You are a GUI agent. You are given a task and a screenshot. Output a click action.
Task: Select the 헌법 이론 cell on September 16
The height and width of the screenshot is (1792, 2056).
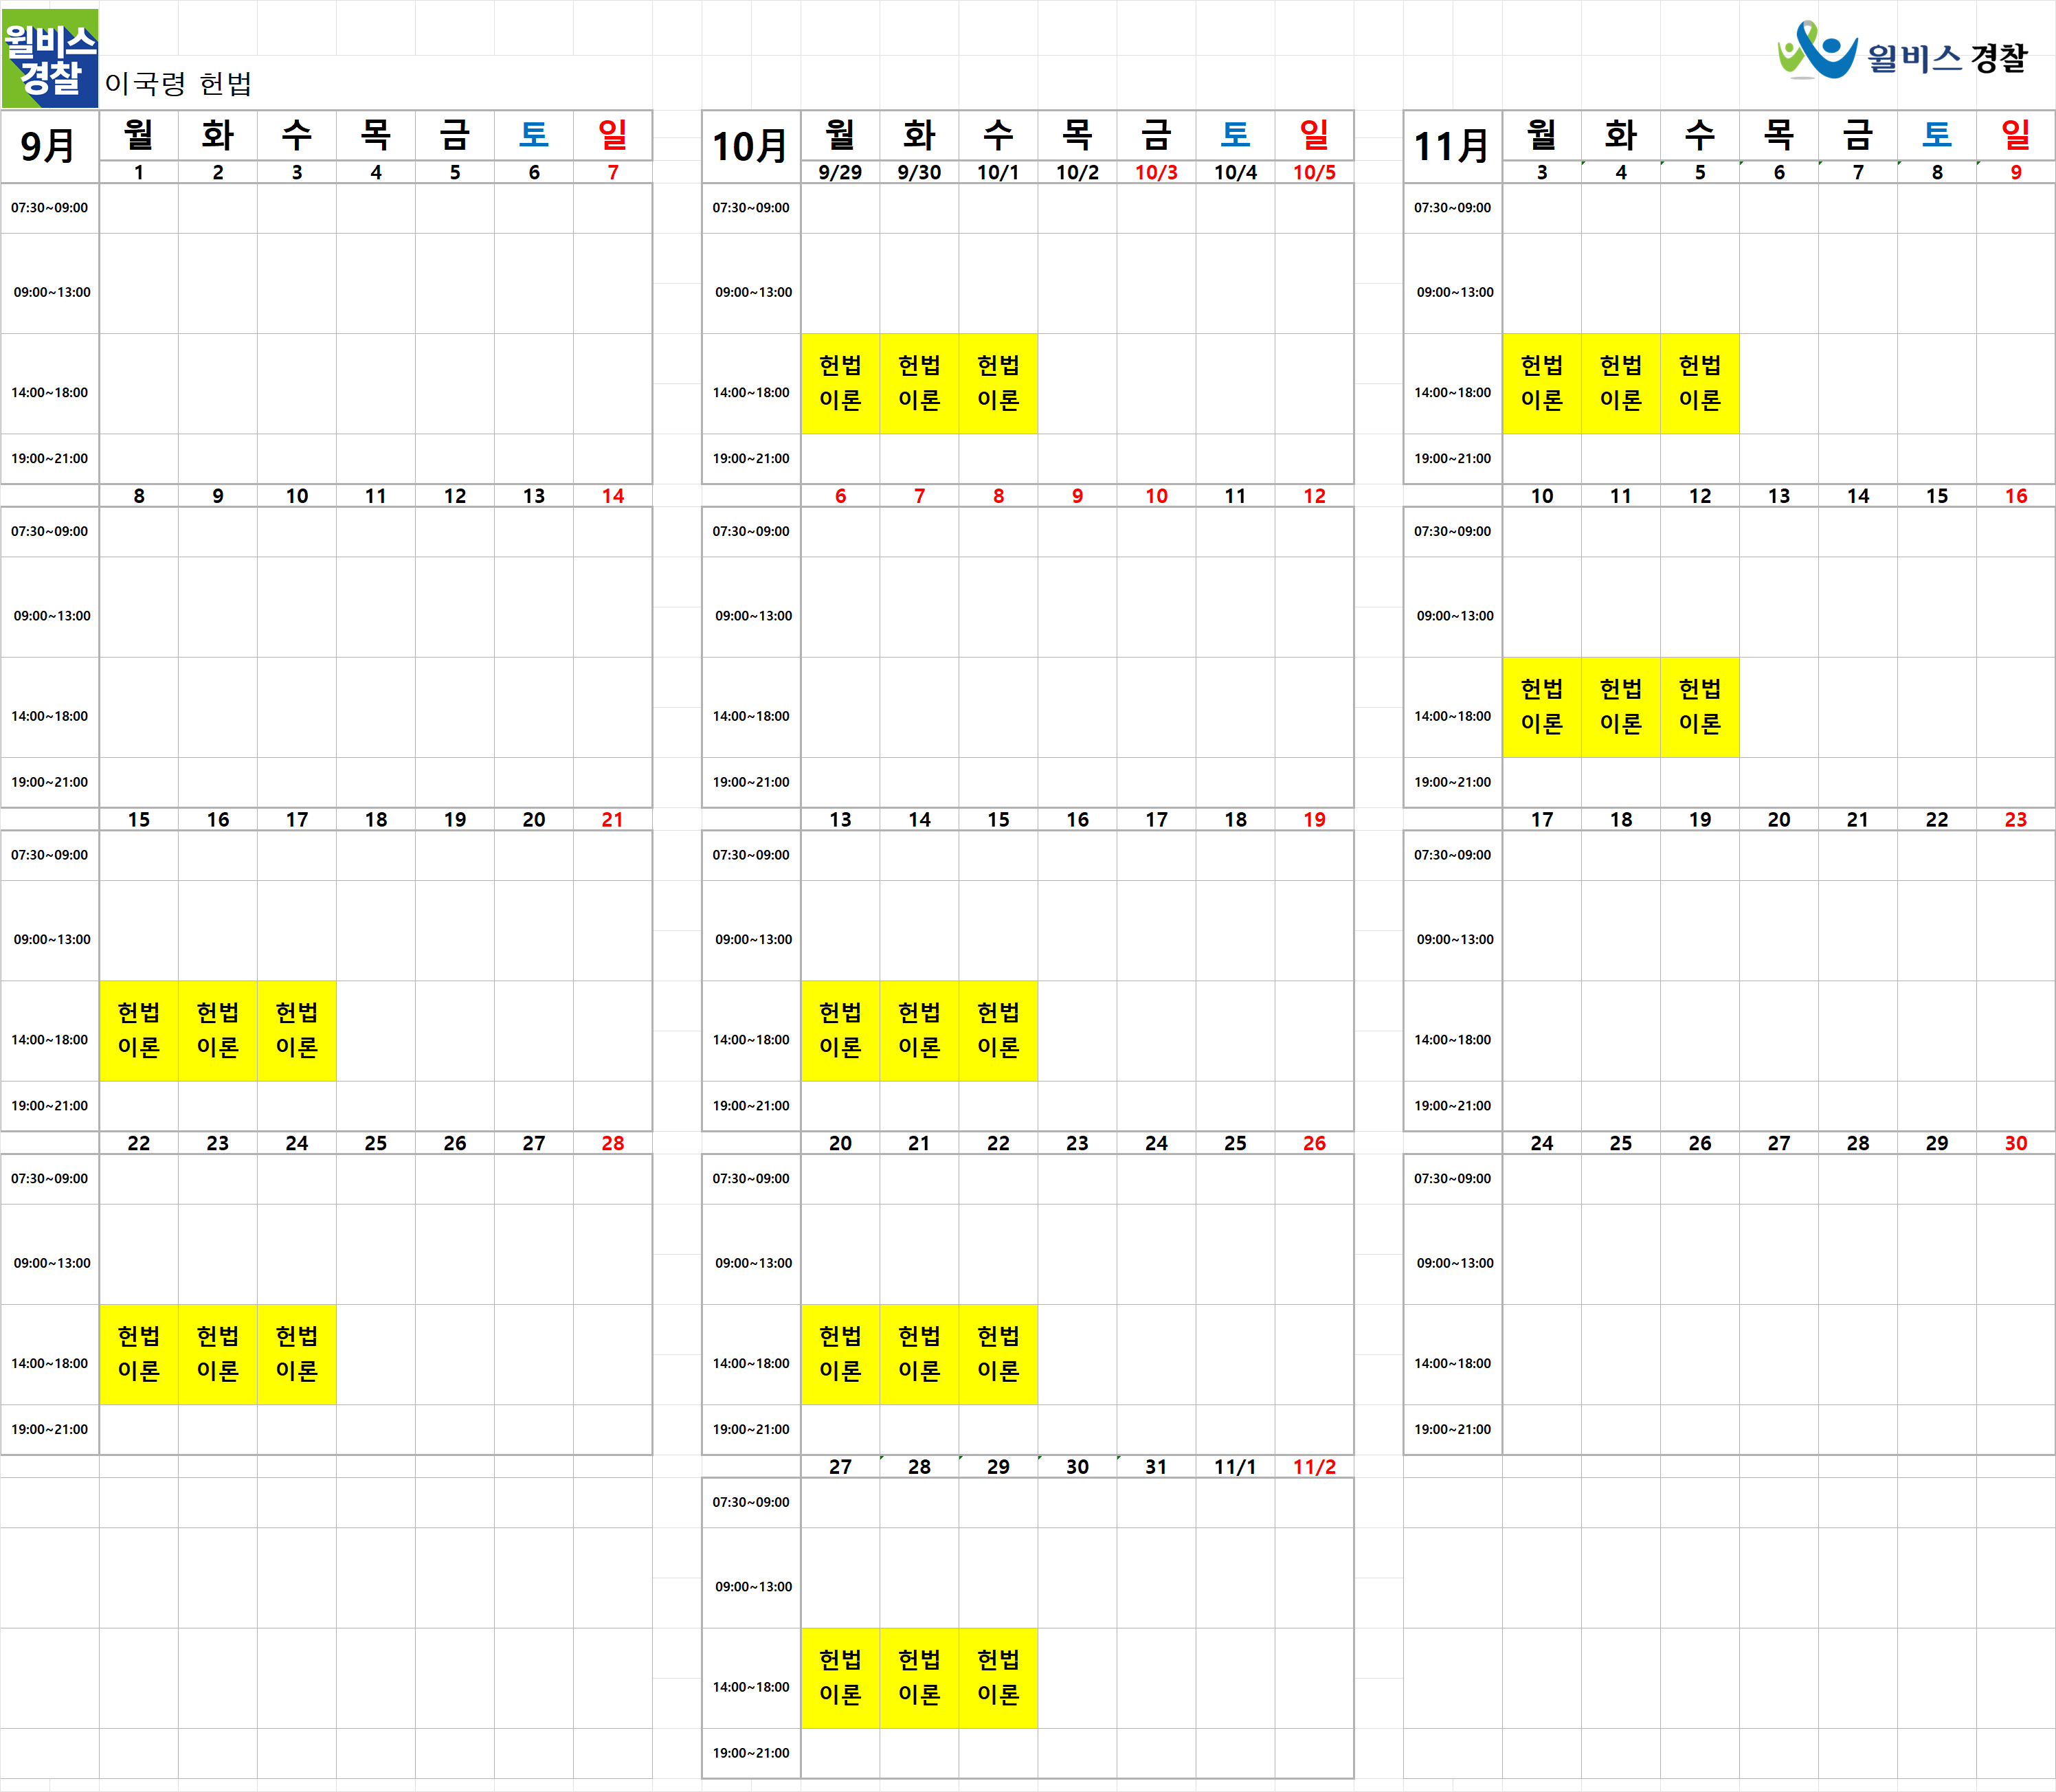[218, 1030]
